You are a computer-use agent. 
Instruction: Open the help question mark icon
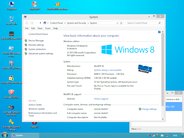[x=159, y=32]
